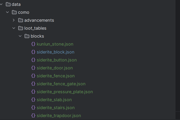Click the JSON icon beside siderite_block.json

[x=33, y=52]
